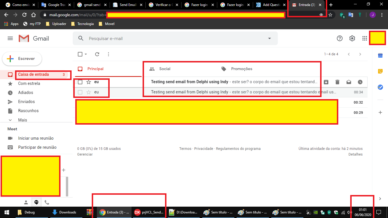Open Regulamentos do programa link
The width and height of the screenshot is (388, 218).
(238, 149)
